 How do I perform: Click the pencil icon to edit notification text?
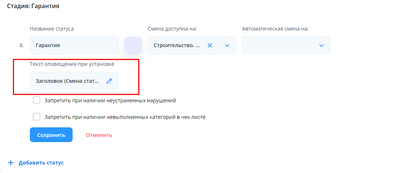(109, 81)
